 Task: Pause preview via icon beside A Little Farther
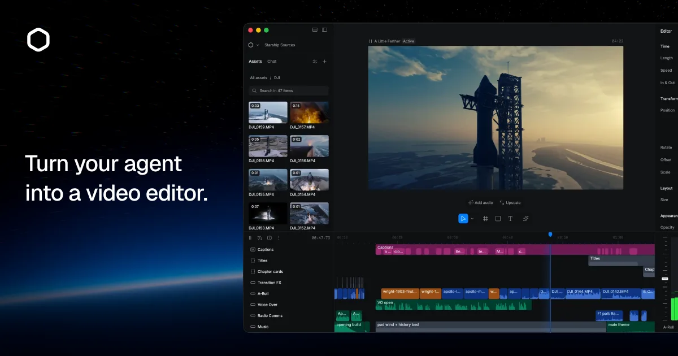pos(371,41)
